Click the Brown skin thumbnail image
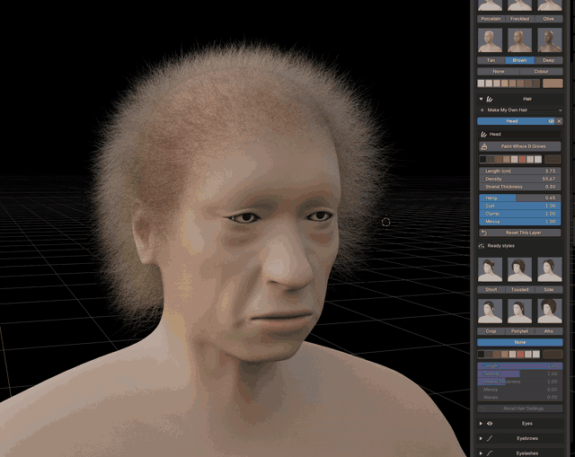 pyautogui.click(x=519, y=40)
